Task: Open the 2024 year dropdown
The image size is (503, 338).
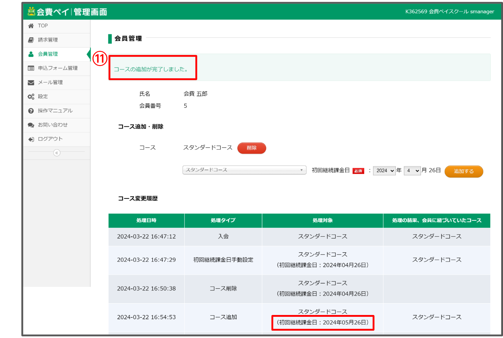Action: (384, 171)
